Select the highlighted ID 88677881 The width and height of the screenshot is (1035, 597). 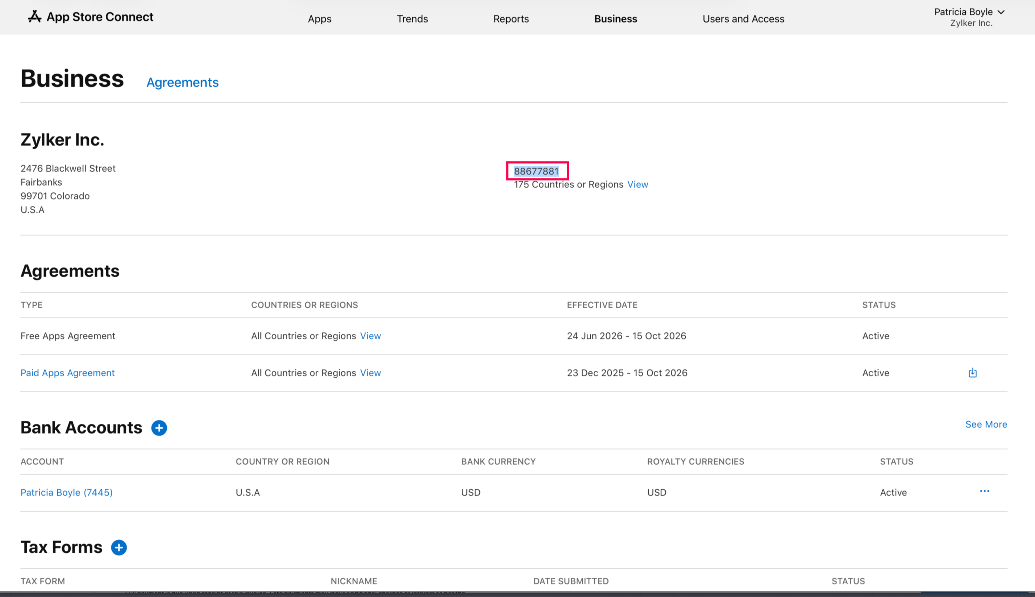click(x=537, y=171)
